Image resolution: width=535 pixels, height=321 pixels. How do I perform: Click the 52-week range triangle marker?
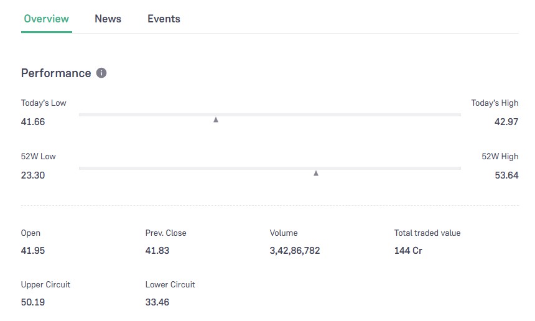click(316, 173)
